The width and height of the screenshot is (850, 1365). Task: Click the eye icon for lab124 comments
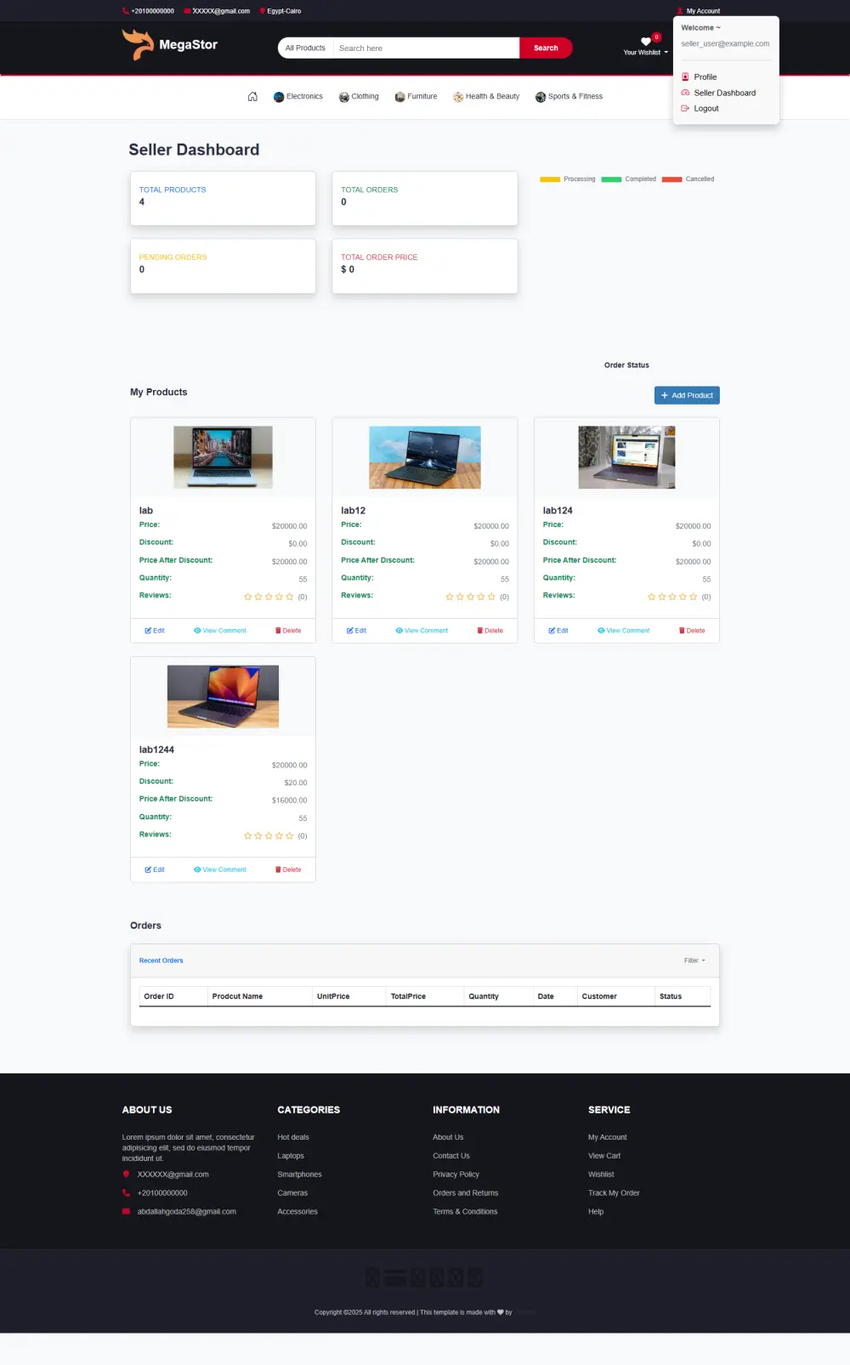pyautogui.click(x=601, y=631)
